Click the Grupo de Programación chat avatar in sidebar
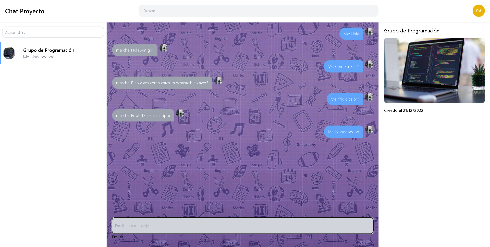The width and height of the screenshot is (490, 247). 9,53
